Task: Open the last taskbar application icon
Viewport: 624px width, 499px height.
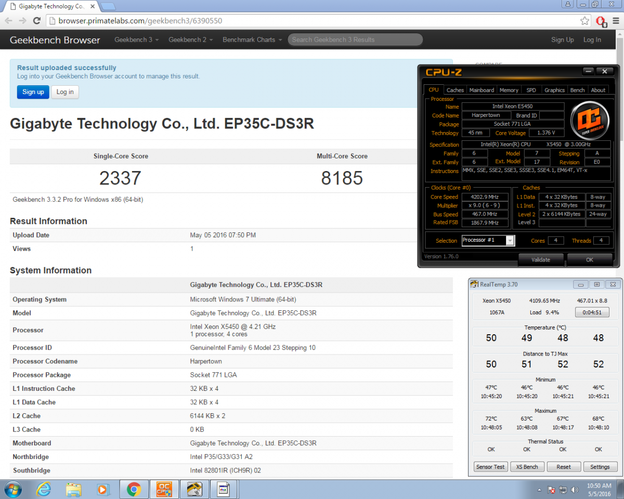Action: [224, 489]
